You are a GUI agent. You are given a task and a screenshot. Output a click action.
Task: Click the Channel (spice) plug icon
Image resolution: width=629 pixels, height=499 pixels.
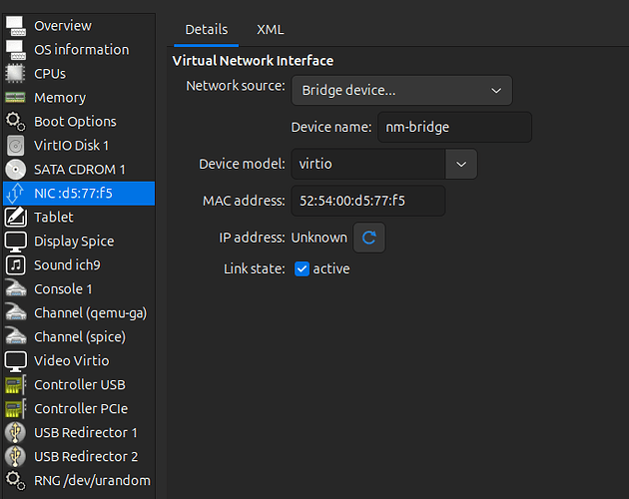click(16, 337)
